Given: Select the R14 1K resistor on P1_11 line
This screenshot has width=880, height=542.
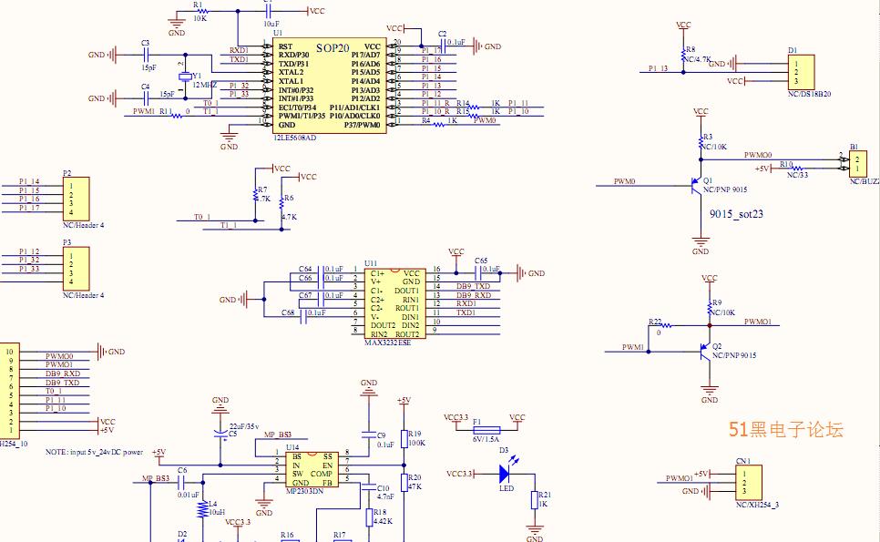Looking at the screenshot, I should click(x=473, y=107).
